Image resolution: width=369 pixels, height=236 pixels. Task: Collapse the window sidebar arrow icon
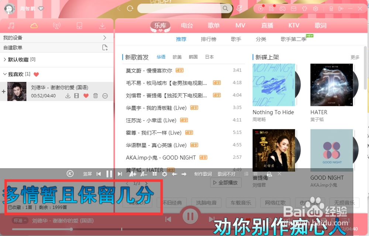tap(341, 9)
